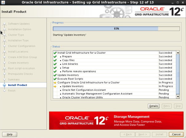Click the green checkmark beside Setup
The width and height of the screenshot is (186, 138).
click(x=55, y=68)
